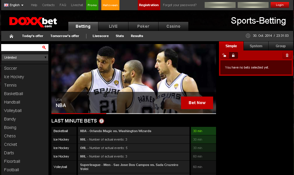The width and height of the screenshot is (294, 175).
Task: Click the red search magnifier icon
Action: (44, 48)
